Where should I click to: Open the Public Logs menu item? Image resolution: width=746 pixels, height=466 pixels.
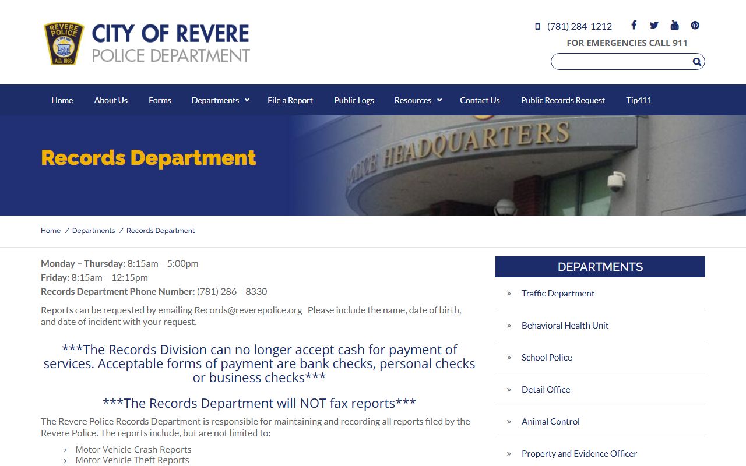[354, 100]
